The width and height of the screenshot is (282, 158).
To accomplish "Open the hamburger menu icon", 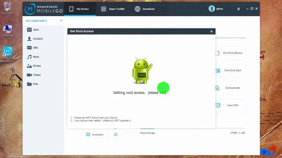I will (x=238, y=9).
